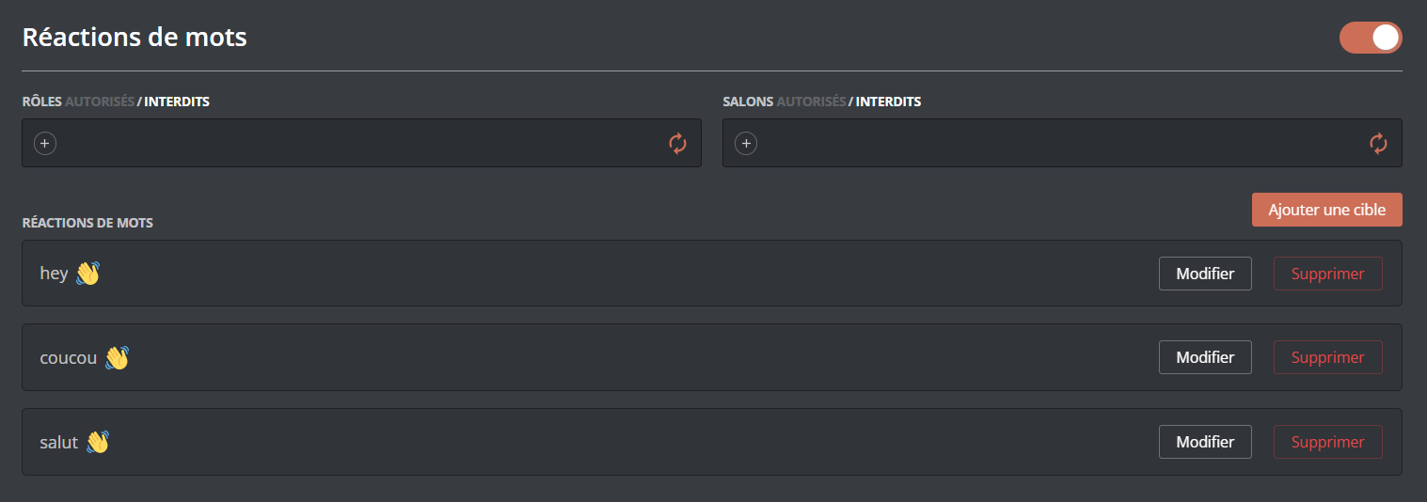Edit the coucou reaction with Modifier
Viewport: 1427px width, 502px height.
pos(1205,357)
